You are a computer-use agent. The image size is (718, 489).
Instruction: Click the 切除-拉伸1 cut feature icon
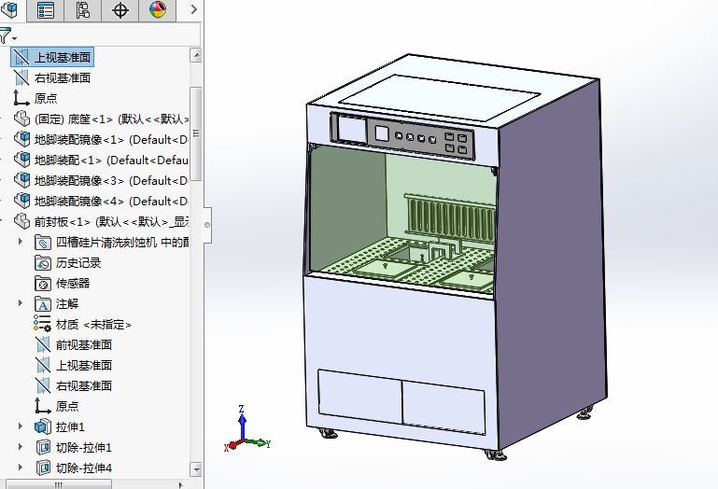click(x=43, y=447)
